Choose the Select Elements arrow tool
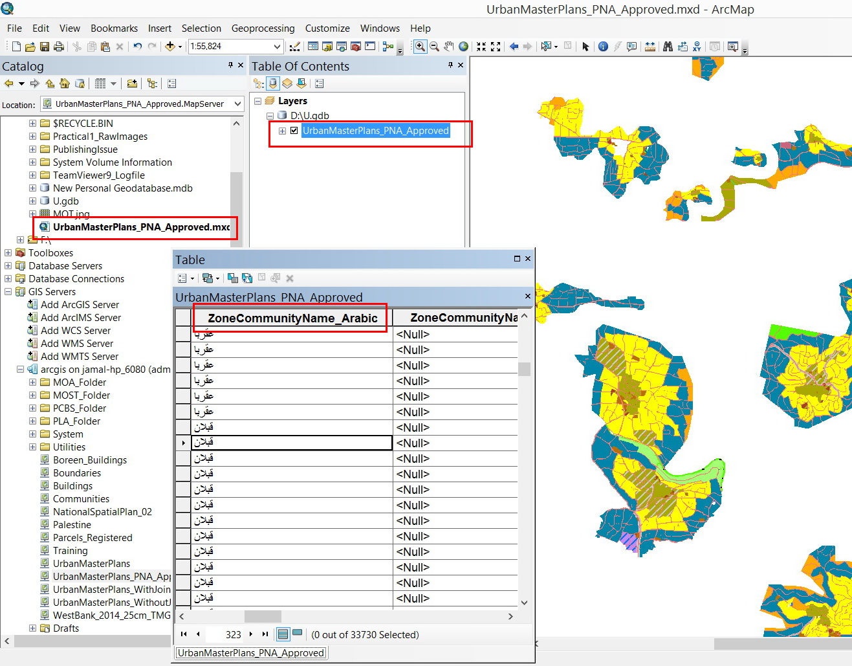852x666 pixels. coord(585,47)
